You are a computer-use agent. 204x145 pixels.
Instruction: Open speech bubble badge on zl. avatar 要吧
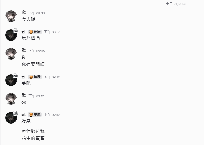[x=15, y=76]
